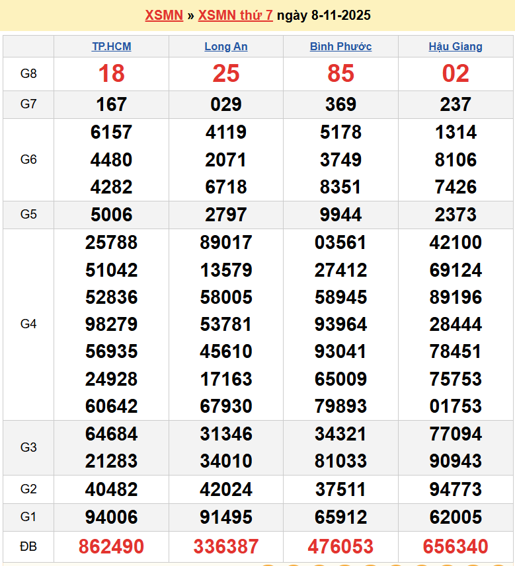515x566 pixels.
Task: Select the G8 number 85 for Bình Phước
Action: [340, 73]
